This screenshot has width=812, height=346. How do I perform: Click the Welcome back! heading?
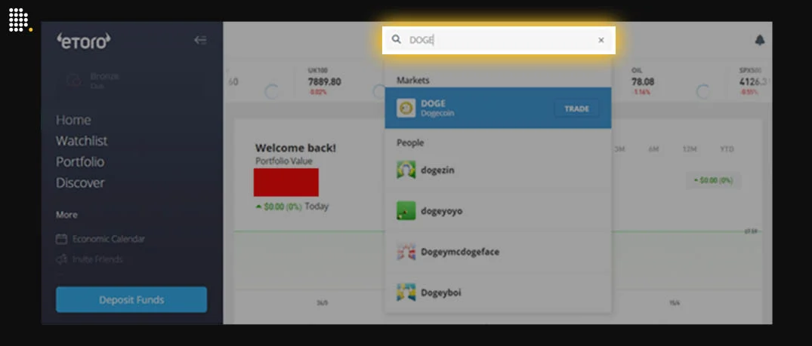295,148
